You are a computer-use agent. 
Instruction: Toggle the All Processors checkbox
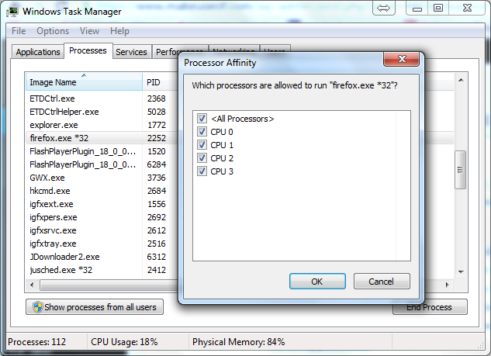coord(202,119)
